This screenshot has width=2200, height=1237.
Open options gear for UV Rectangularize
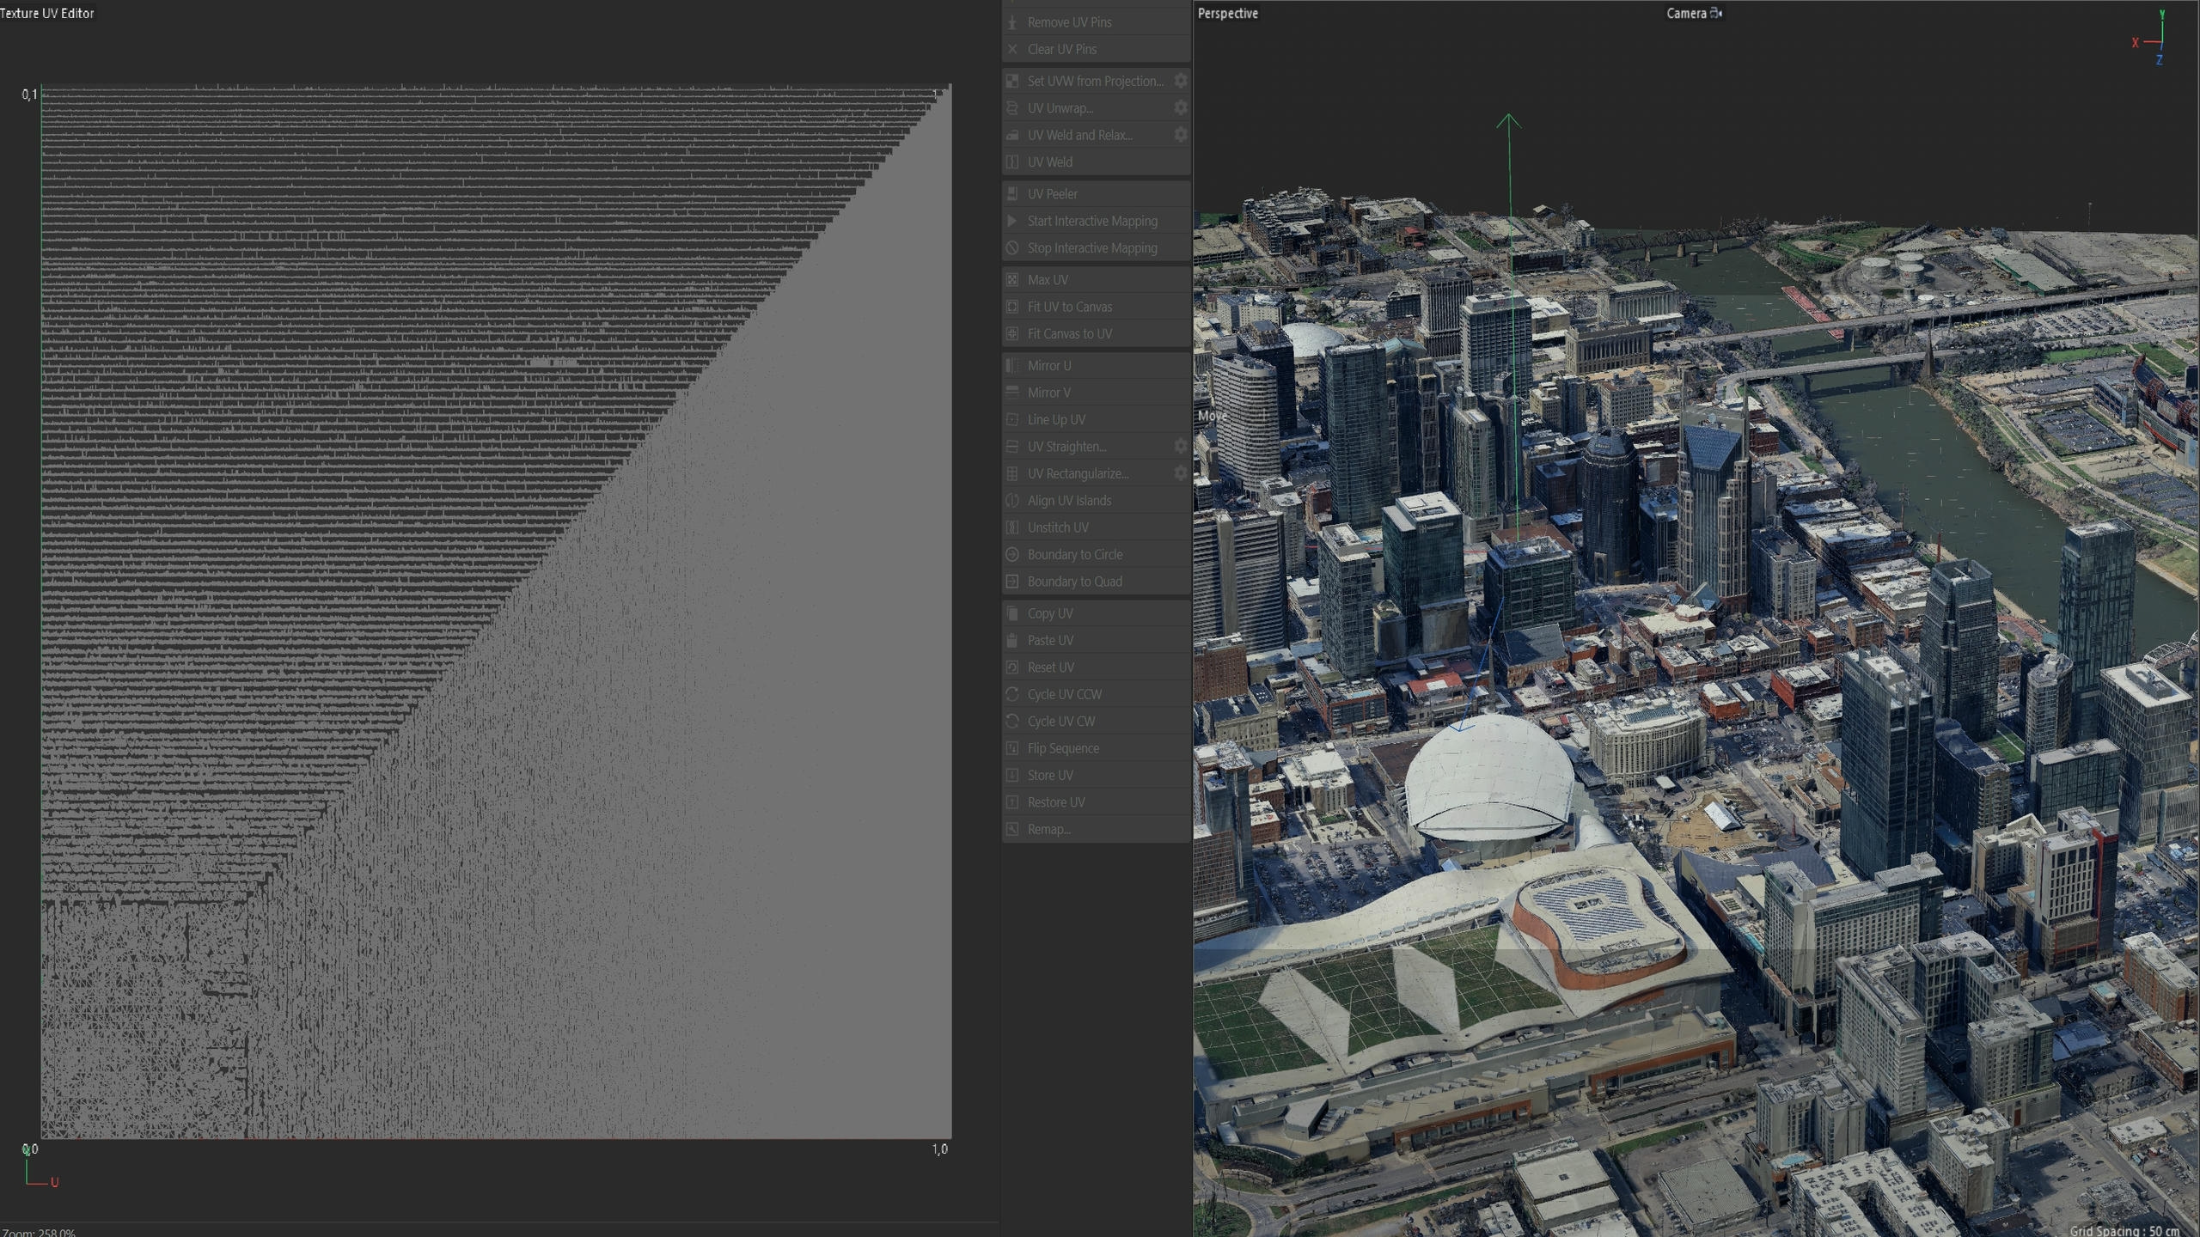pos(1181,473)
